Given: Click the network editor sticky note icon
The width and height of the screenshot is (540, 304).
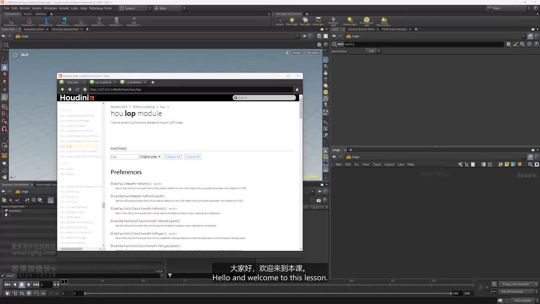Looking at the screenshot, I should click(x=506, y=164).
